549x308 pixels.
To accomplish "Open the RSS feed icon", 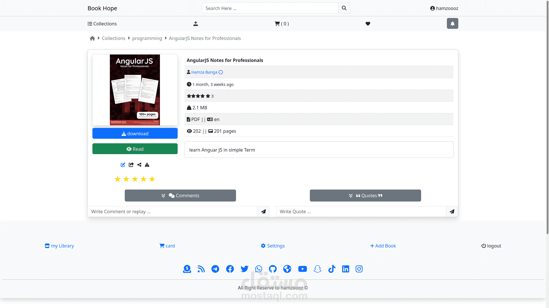I will 201,269.
